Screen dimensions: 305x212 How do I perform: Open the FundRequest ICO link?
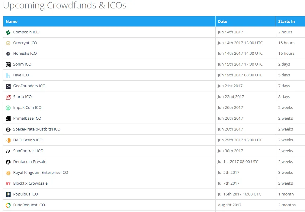29,205
